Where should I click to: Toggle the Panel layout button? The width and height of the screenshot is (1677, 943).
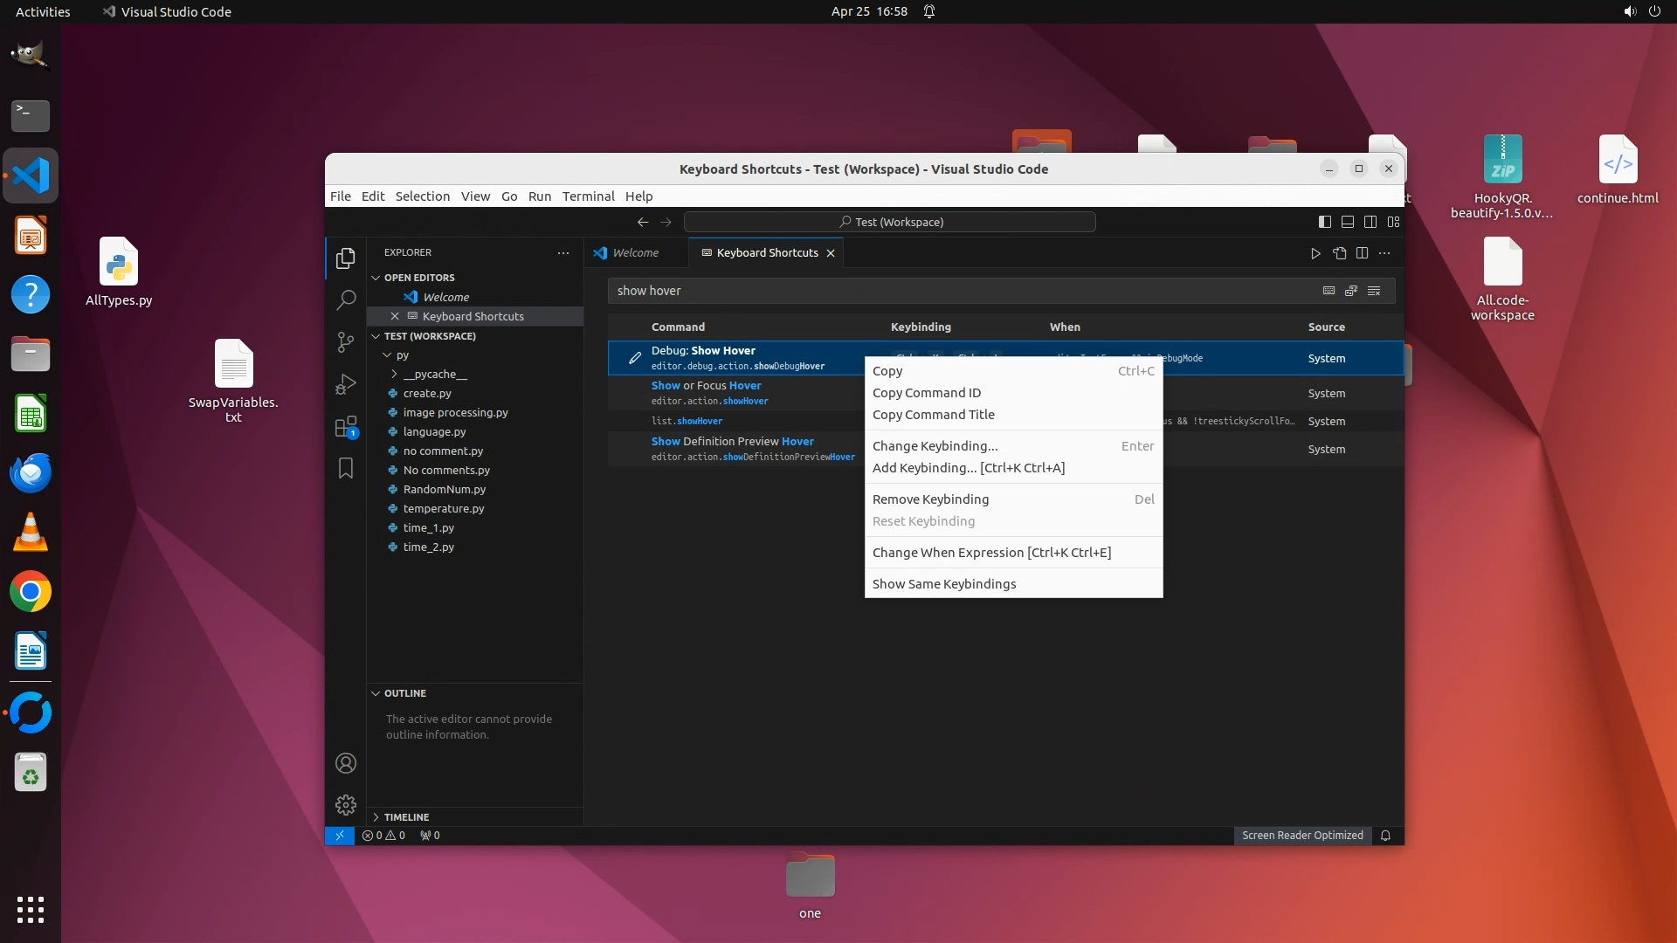[1348, 222]
